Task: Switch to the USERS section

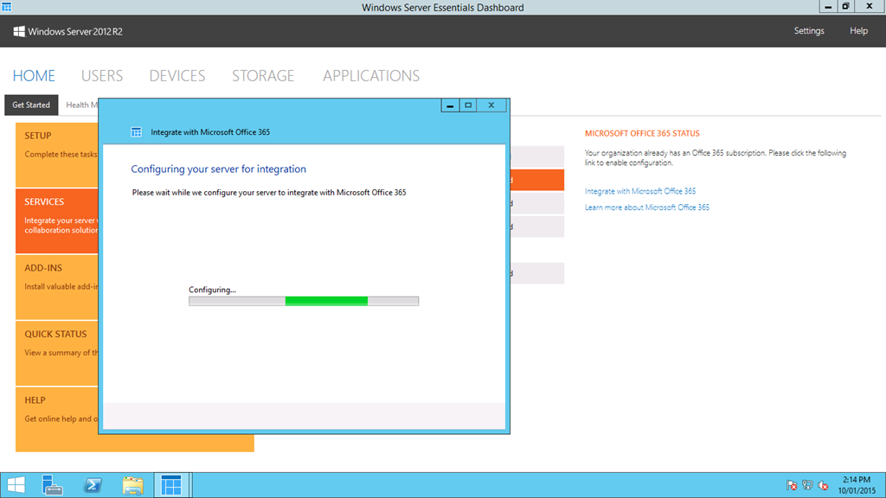Action: (x=102, y=76)
